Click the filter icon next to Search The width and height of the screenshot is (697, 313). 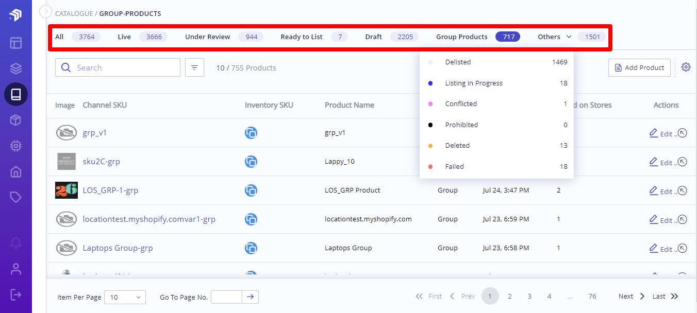194,67
